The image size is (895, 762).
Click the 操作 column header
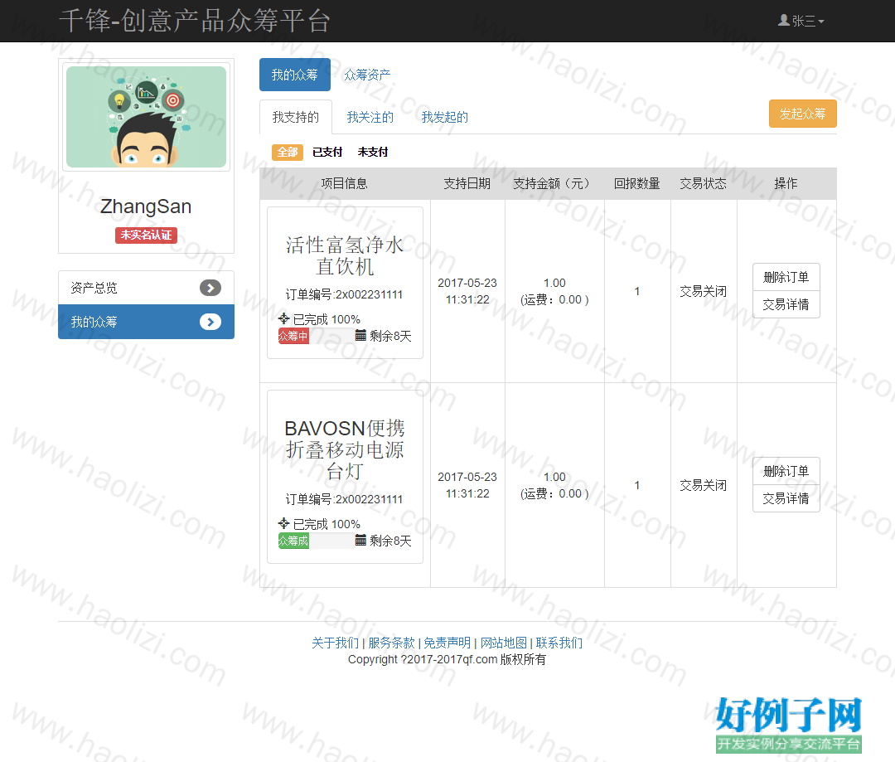click(x=786, y=183)
